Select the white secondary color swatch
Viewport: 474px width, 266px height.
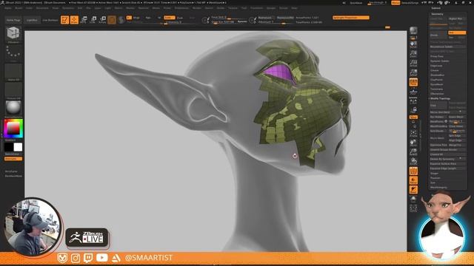pyautogui.click(x=18, y=147)
